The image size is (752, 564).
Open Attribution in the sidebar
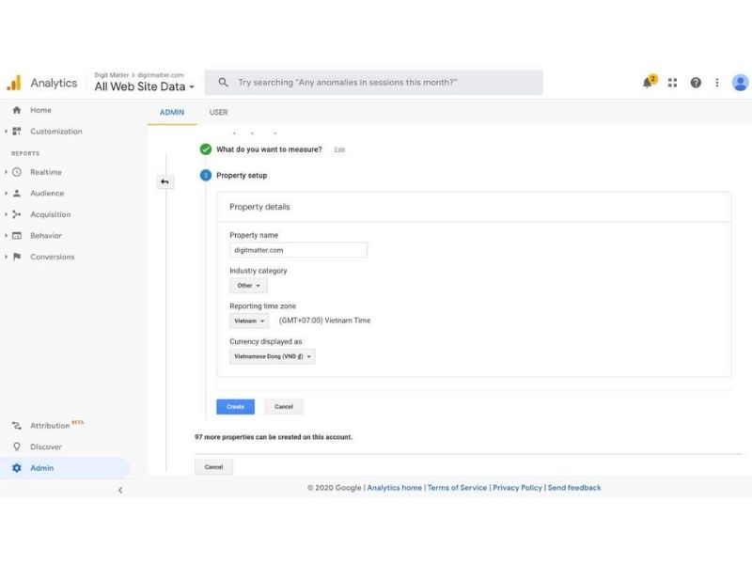pyautogui.click(x=50, y=426)
